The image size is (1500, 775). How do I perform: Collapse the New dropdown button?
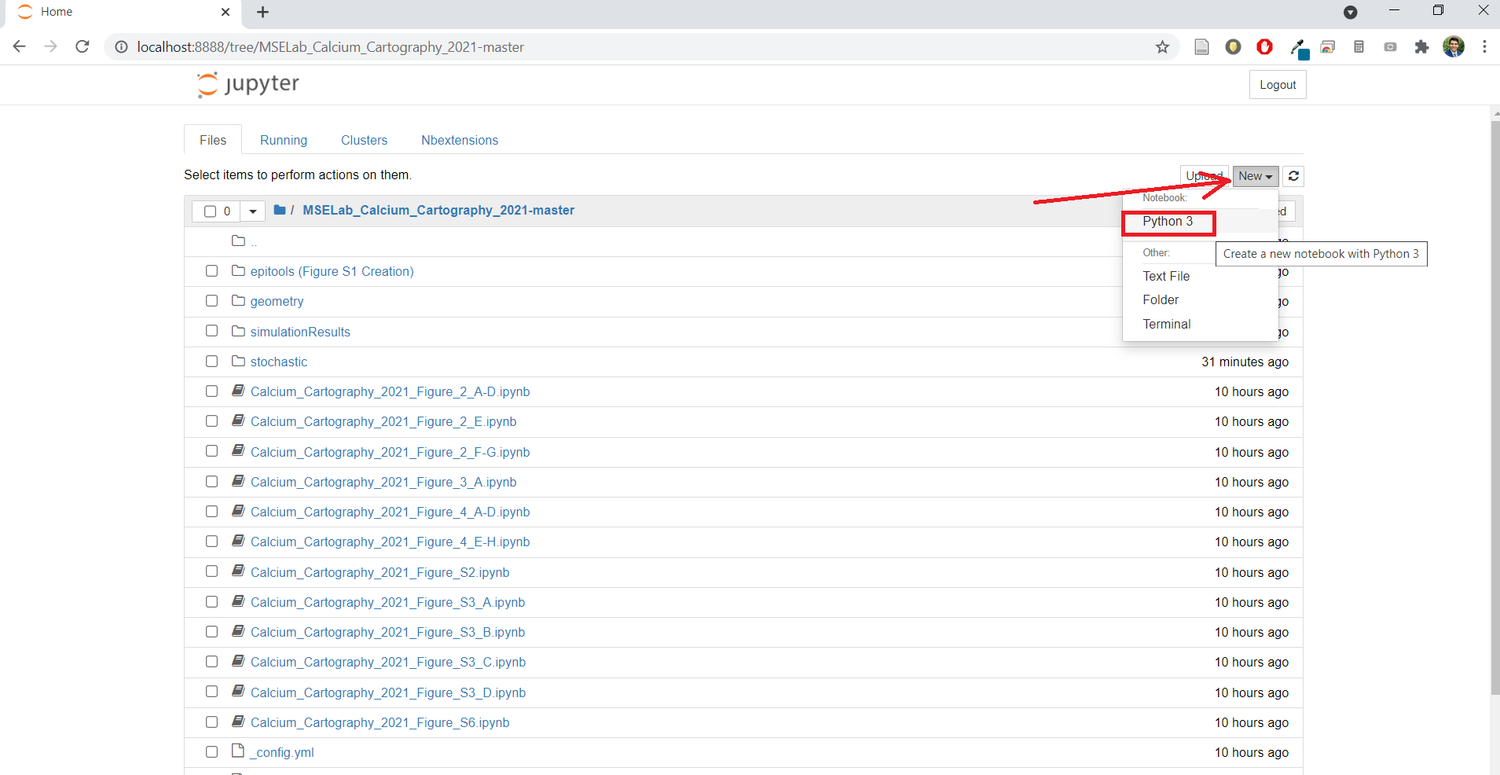tap(1255, 176)
